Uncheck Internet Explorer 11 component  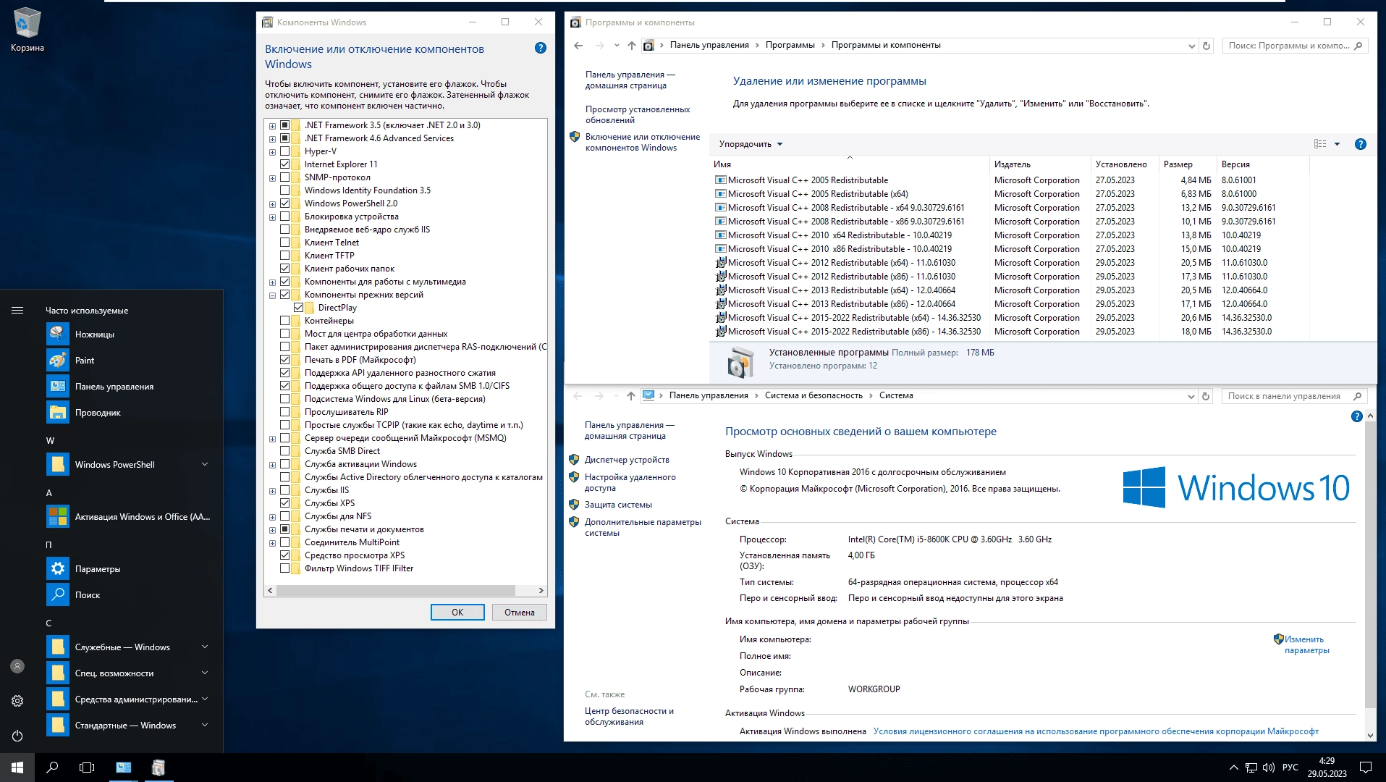pos(284,164)
